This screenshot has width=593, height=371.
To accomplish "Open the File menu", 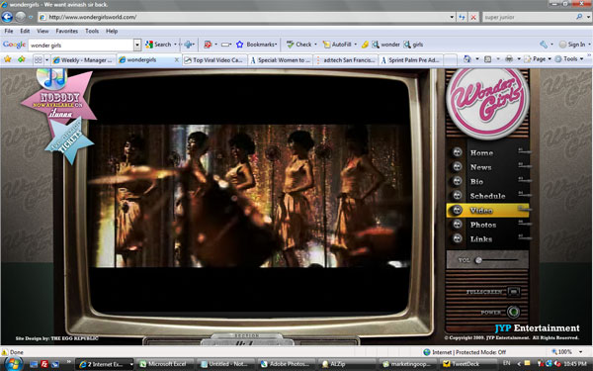I will pyautogui.click(x=9, y=31).
